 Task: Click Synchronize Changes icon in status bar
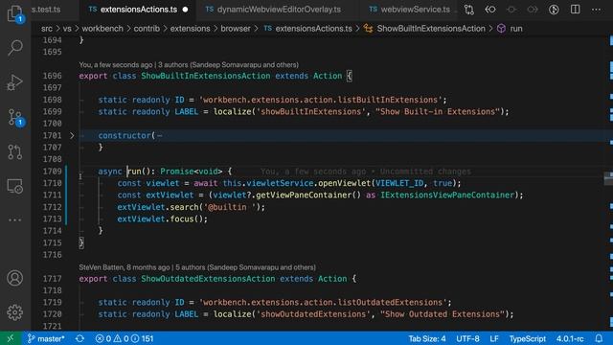79,338
